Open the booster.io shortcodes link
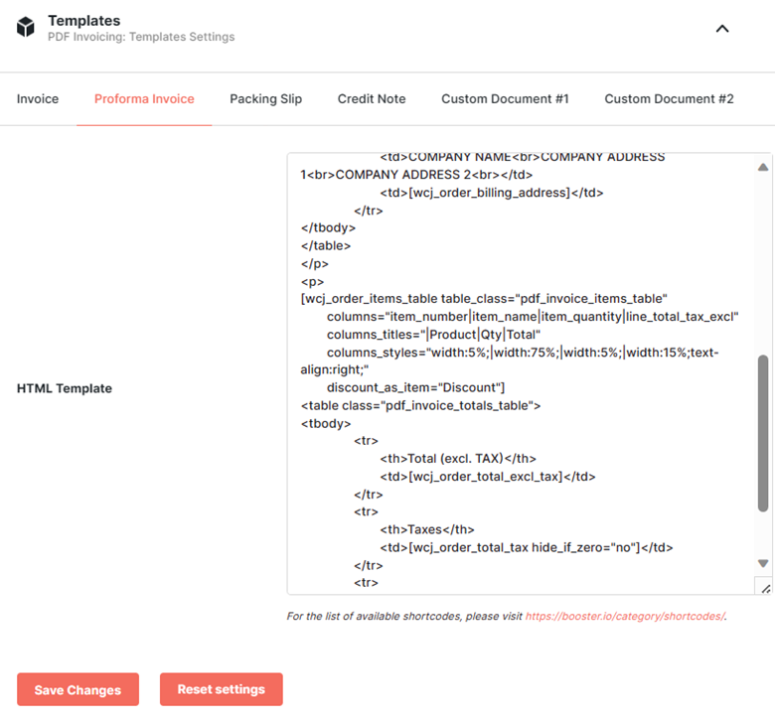775x722 pixels. click(625, 617)
